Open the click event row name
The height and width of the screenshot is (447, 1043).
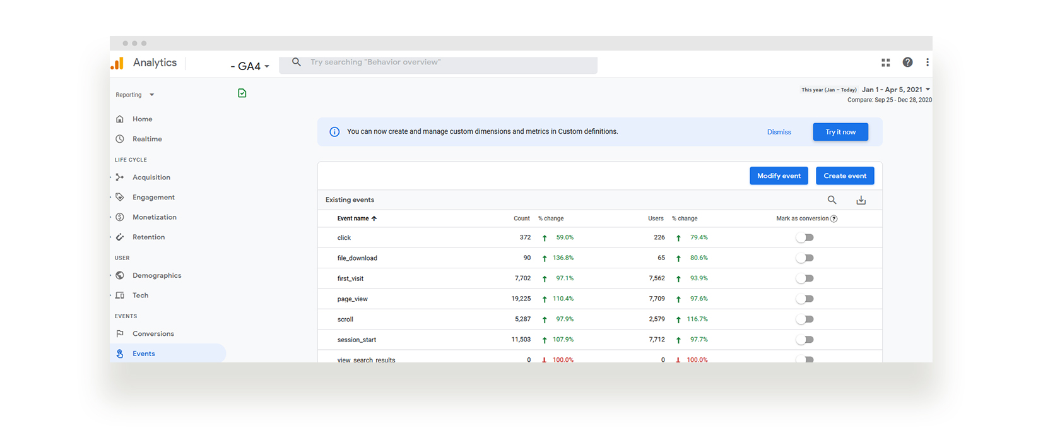(344, 238)
